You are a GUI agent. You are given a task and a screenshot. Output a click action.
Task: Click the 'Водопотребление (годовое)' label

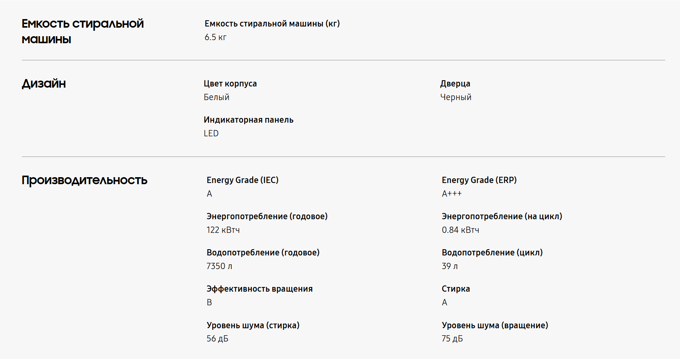pyautogui.click(x=263, y=253)
